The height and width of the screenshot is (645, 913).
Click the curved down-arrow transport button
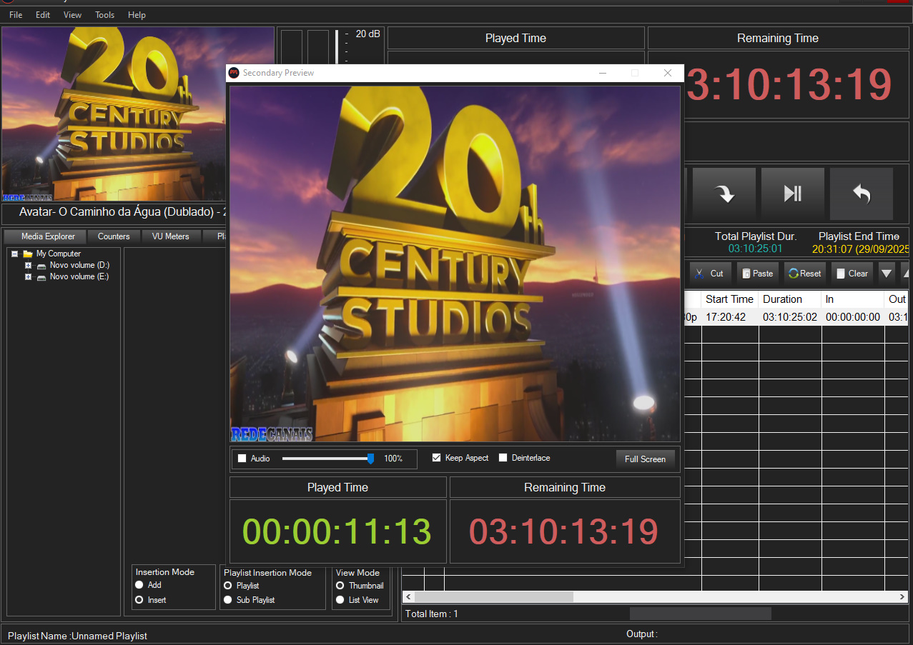(724, 194)
